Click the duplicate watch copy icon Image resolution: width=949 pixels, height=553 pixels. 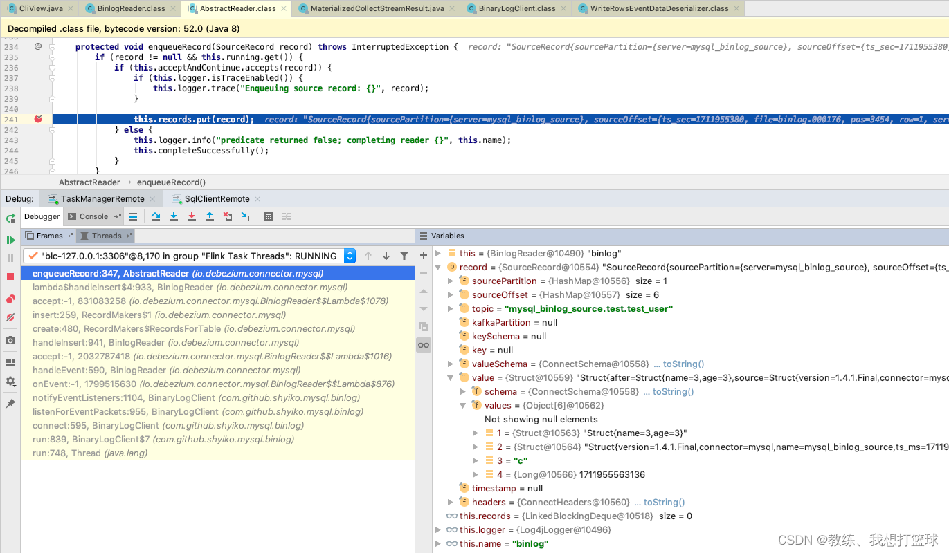pos(424,326)
